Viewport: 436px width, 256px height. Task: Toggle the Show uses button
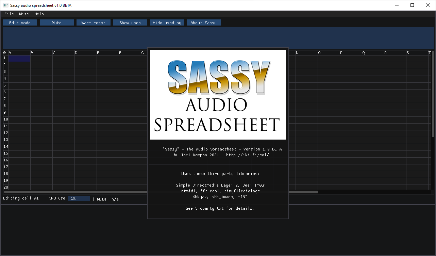[x=130, y=23]
